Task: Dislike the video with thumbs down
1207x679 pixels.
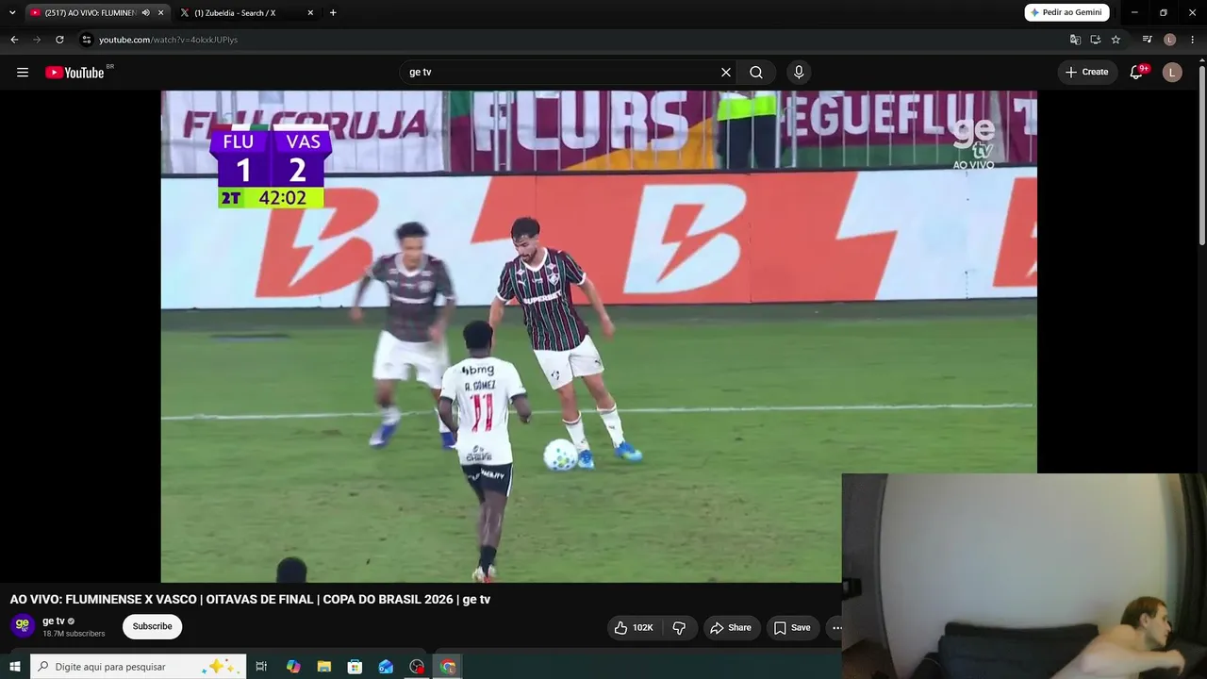Action: tap(679, 628)
